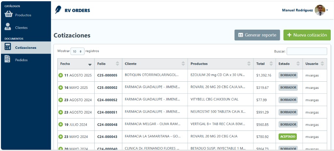Click folio C24-000051
The height and width of the screenshot is (151, 334).
[x=107, y=112]
